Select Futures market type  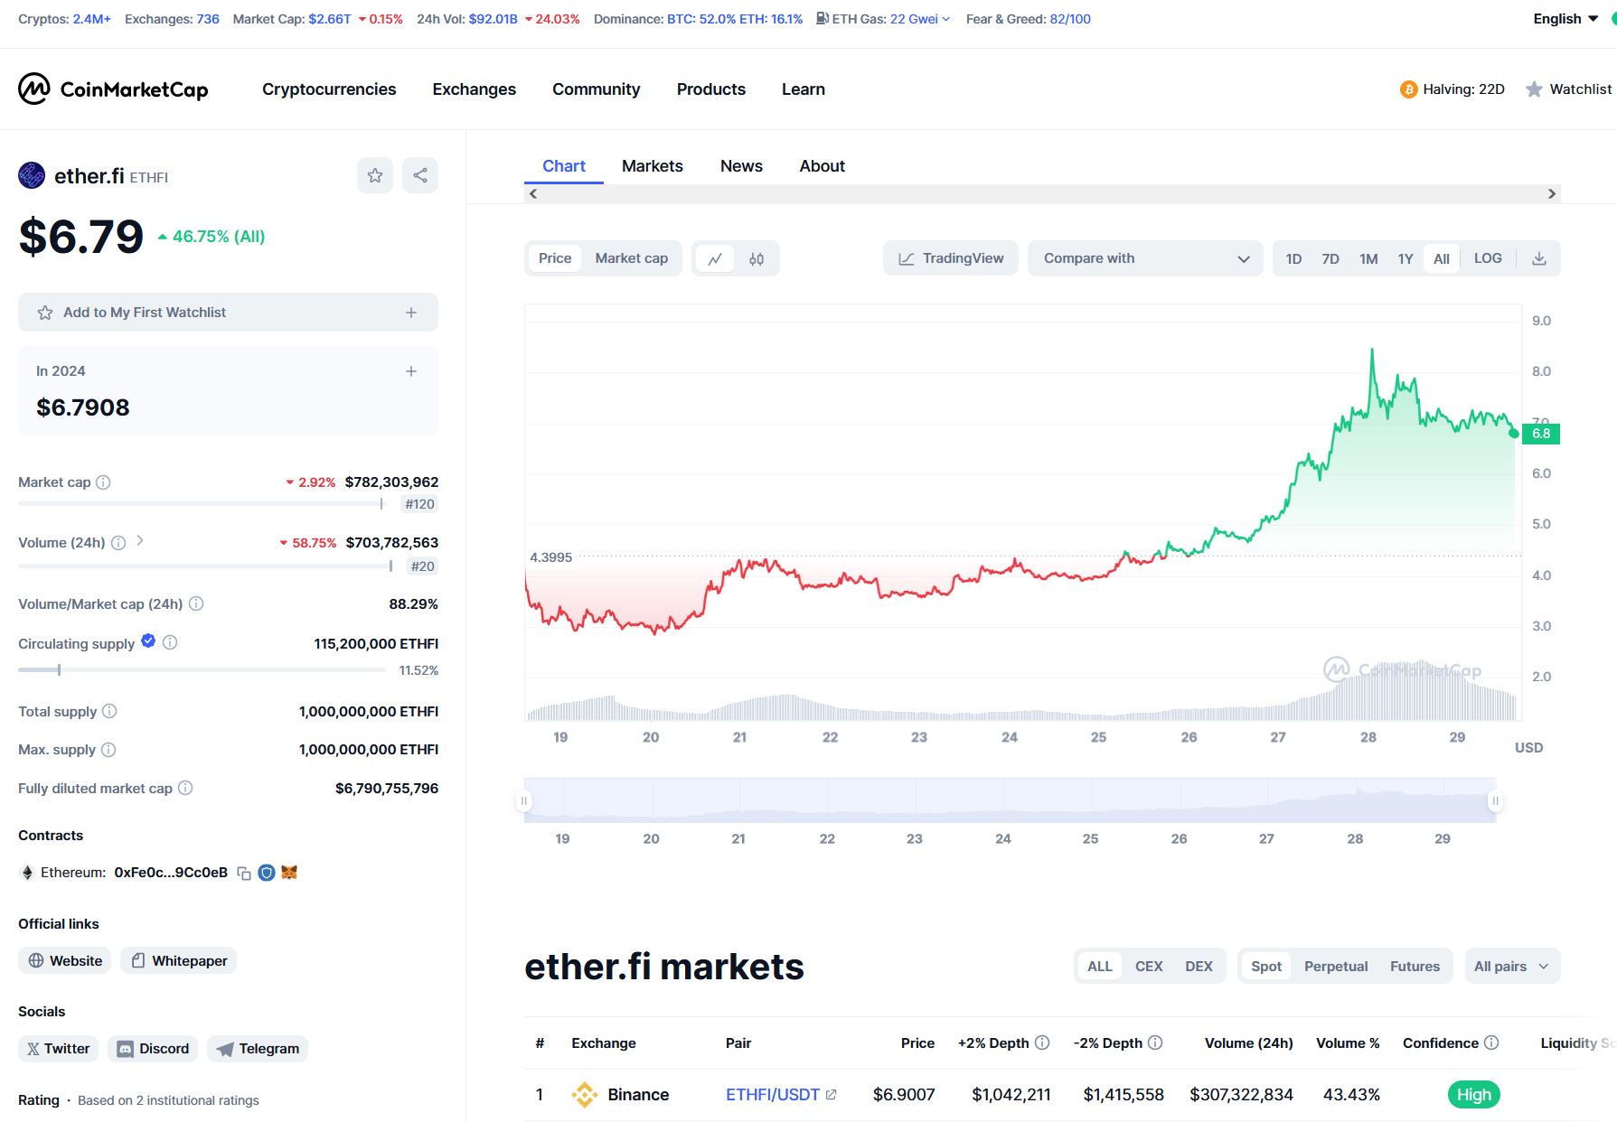point(1415,967)
